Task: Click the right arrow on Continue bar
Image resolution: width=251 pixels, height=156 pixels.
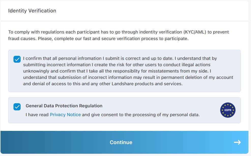Action: pyautogui.click(x=237, y=142)
